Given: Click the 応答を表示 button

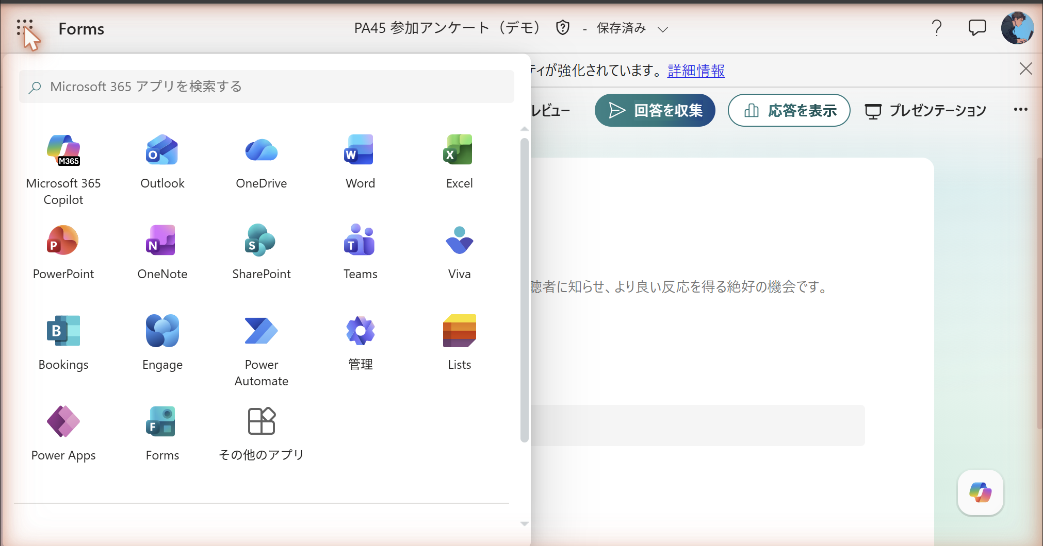Looking at the screenshot, I should [x=789, y=110].
